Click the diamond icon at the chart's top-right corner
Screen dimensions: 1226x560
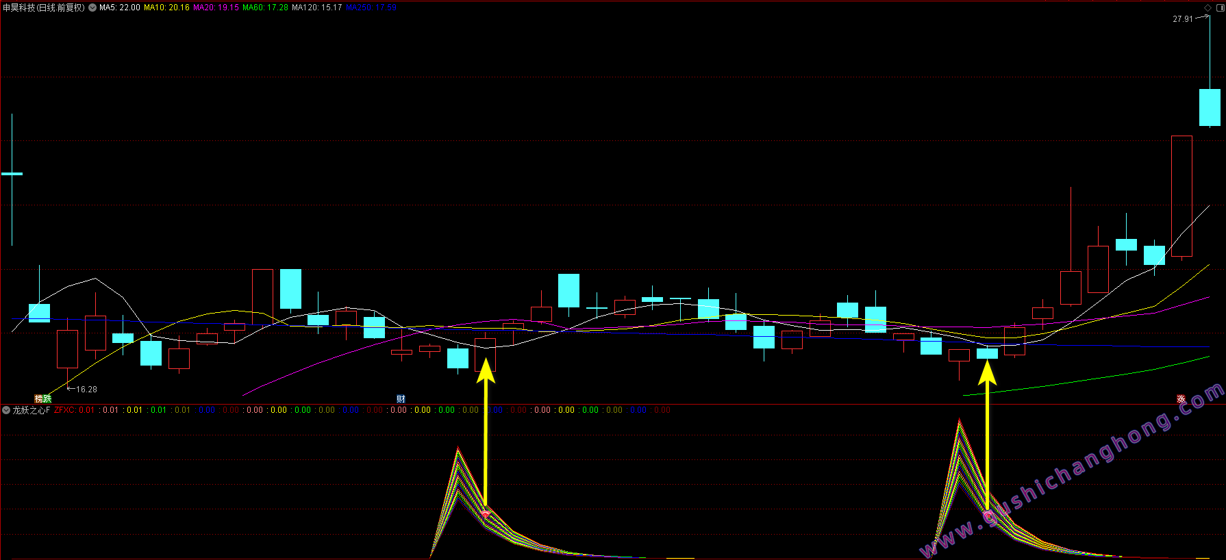[x=1208, y=8]
